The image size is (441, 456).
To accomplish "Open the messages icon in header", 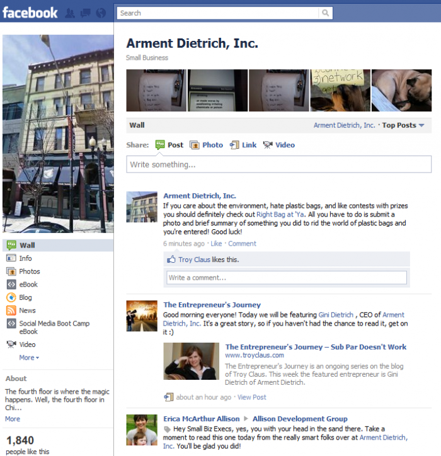I will tap(85, 13).
